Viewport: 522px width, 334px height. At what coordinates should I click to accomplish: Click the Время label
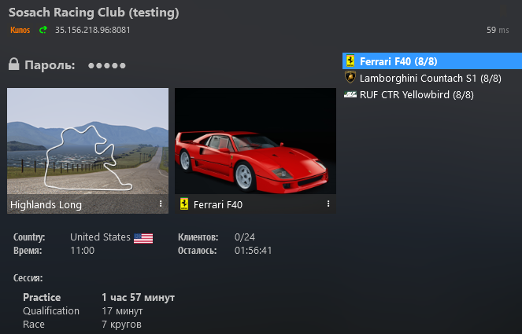click(x=28, y=250)
